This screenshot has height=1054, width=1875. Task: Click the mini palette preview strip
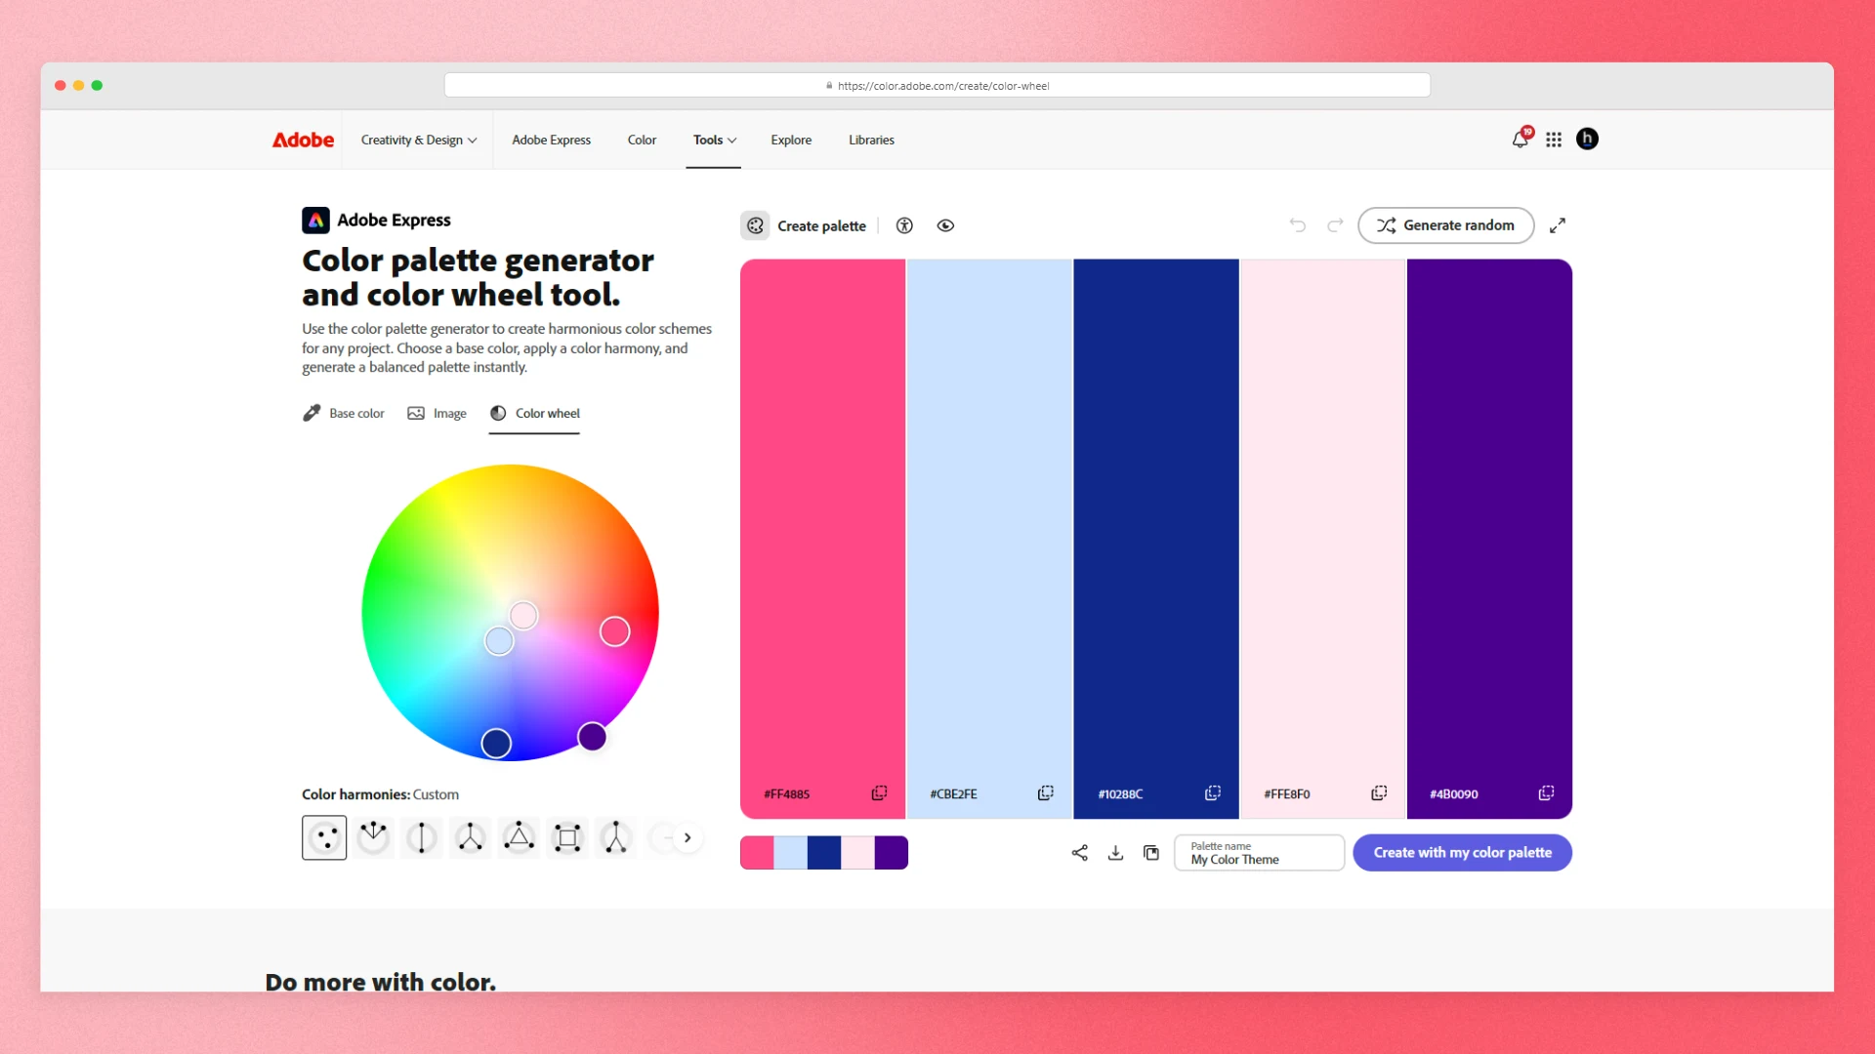click(824, 853)
